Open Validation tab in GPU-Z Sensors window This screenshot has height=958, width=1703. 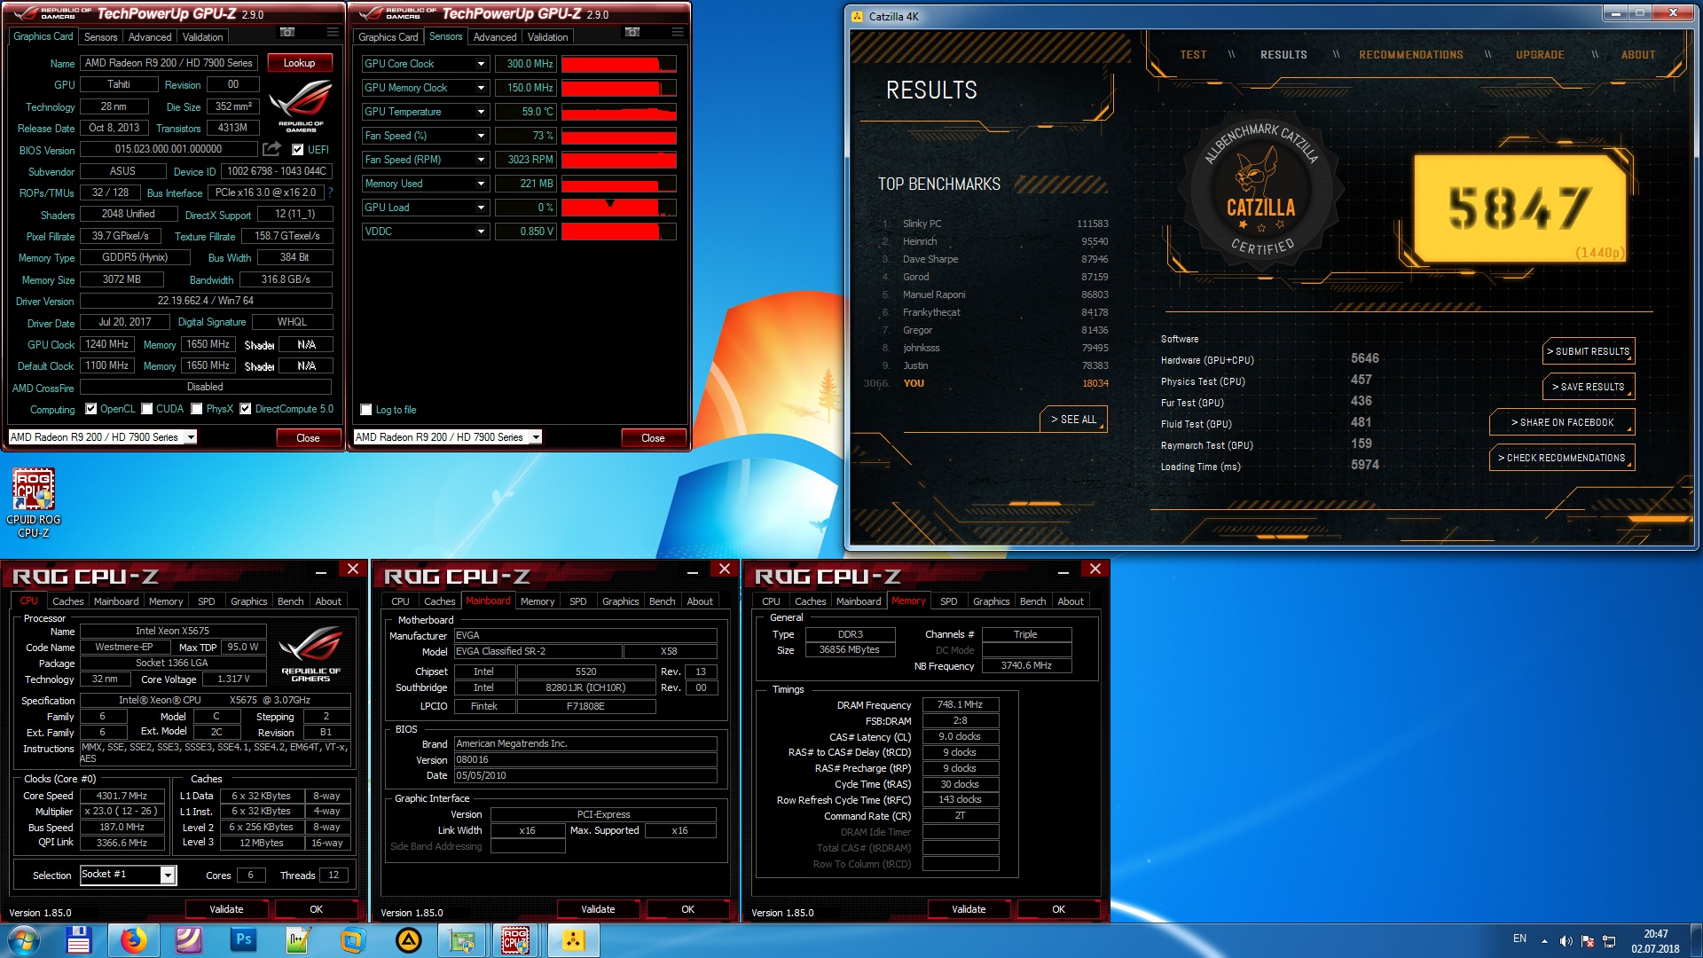547,37
